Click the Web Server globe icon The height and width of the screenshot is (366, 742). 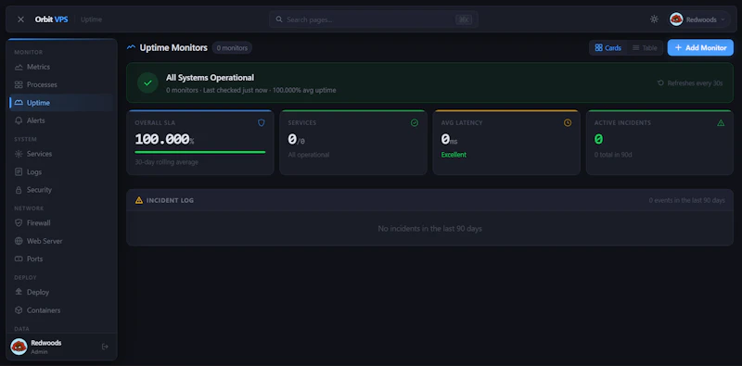(19, 241)
